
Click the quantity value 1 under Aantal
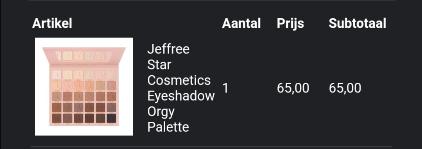(x=225, y=88)
